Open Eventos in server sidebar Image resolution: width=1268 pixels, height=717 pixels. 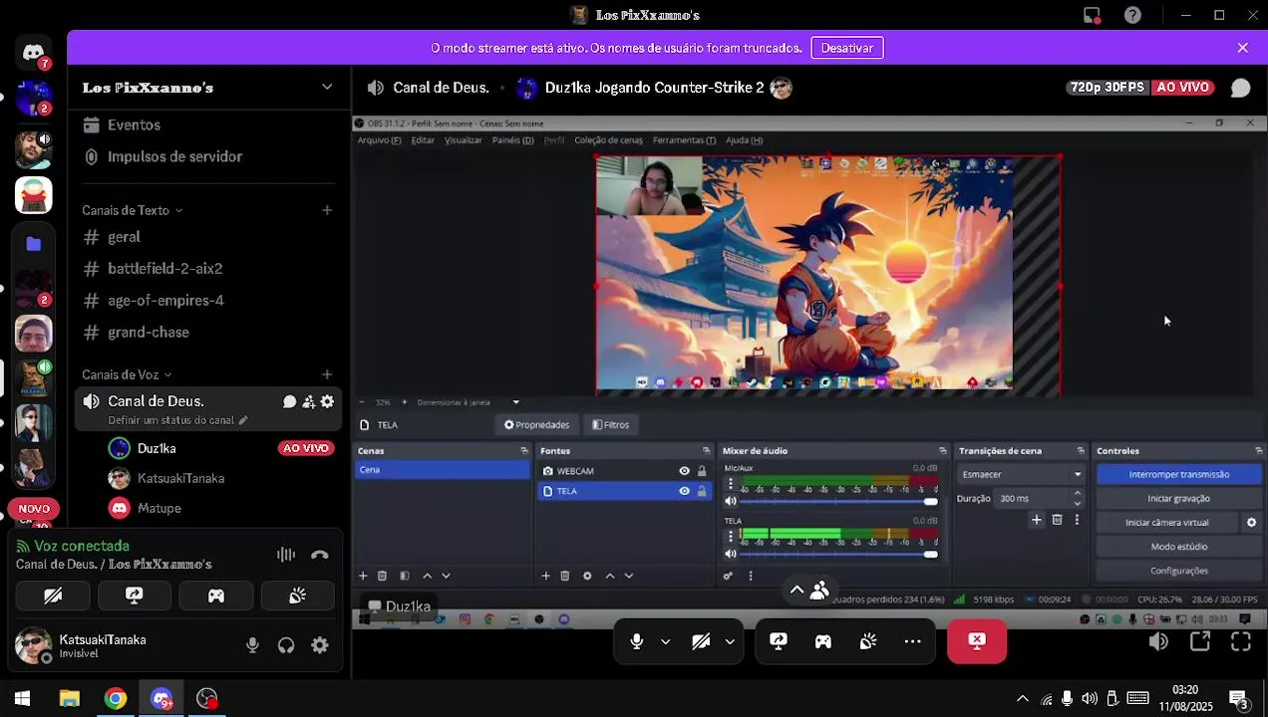tap(134, 124)
